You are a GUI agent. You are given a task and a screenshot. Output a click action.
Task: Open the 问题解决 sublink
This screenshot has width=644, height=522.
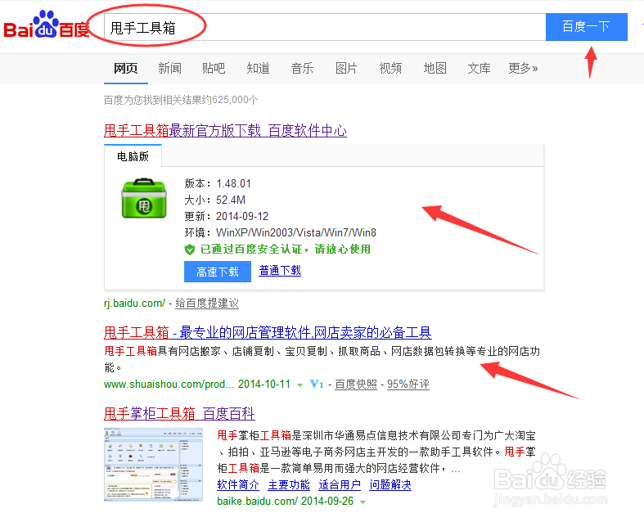[390, 484]
